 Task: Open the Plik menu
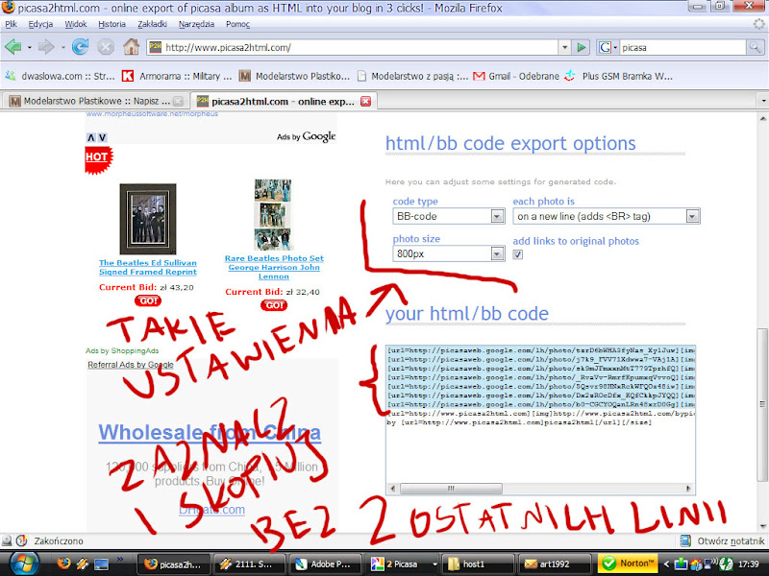pos(11,24)
